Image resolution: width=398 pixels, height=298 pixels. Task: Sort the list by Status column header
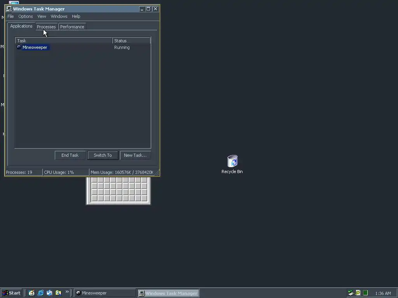tap(131, 40)
